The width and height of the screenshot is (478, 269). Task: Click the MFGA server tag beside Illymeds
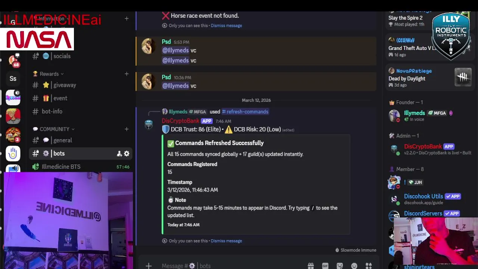[x=437, y=113]
